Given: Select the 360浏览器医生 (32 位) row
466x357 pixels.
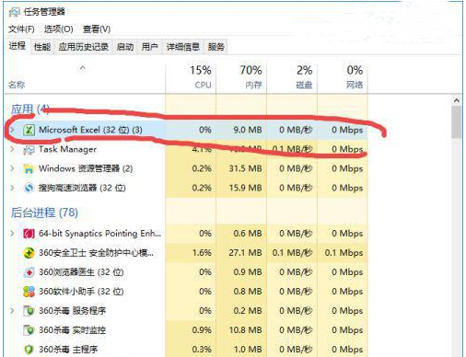Looking at the screenshot, I should coord(186,272).
